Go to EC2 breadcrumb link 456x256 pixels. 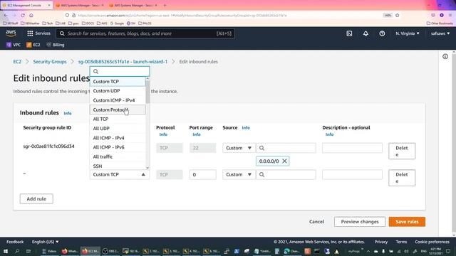(17, 62)
